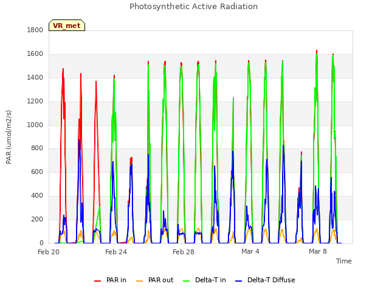Click the chart title Photosynthetic Active Radiation

(193, 7)
